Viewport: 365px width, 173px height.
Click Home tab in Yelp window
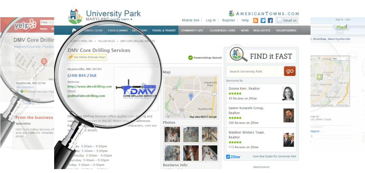[43, 29]
